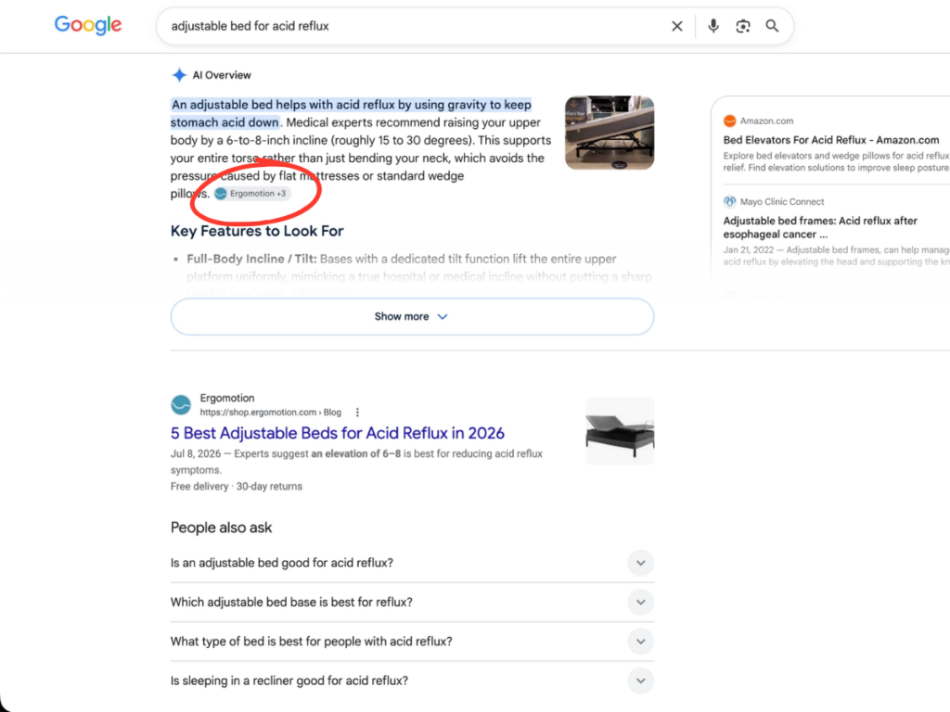Click the 'People also ask' heading

[x=221, y=528]
